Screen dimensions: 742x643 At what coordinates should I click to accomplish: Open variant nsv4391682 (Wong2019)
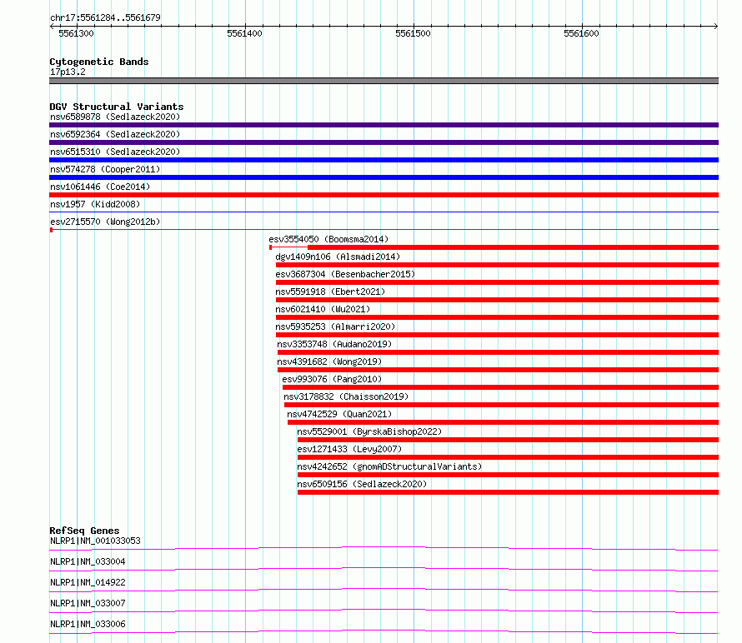(329, 361)
